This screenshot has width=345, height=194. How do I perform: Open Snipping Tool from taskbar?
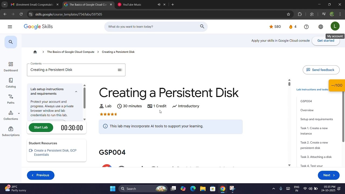tap(232, 189)
